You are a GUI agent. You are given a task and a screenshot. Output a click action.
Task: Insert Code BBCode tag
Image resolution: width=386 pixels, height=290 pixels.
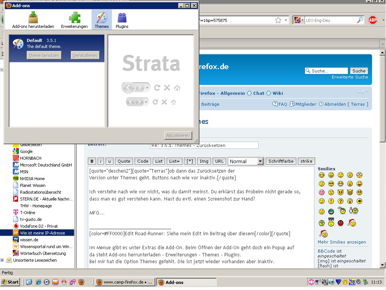click(x=142, y=161)
